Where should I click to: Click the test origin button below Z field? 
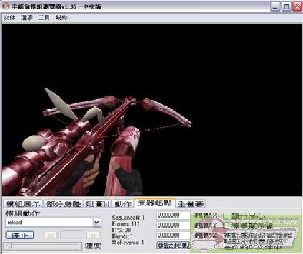click(x=174, y=246)
